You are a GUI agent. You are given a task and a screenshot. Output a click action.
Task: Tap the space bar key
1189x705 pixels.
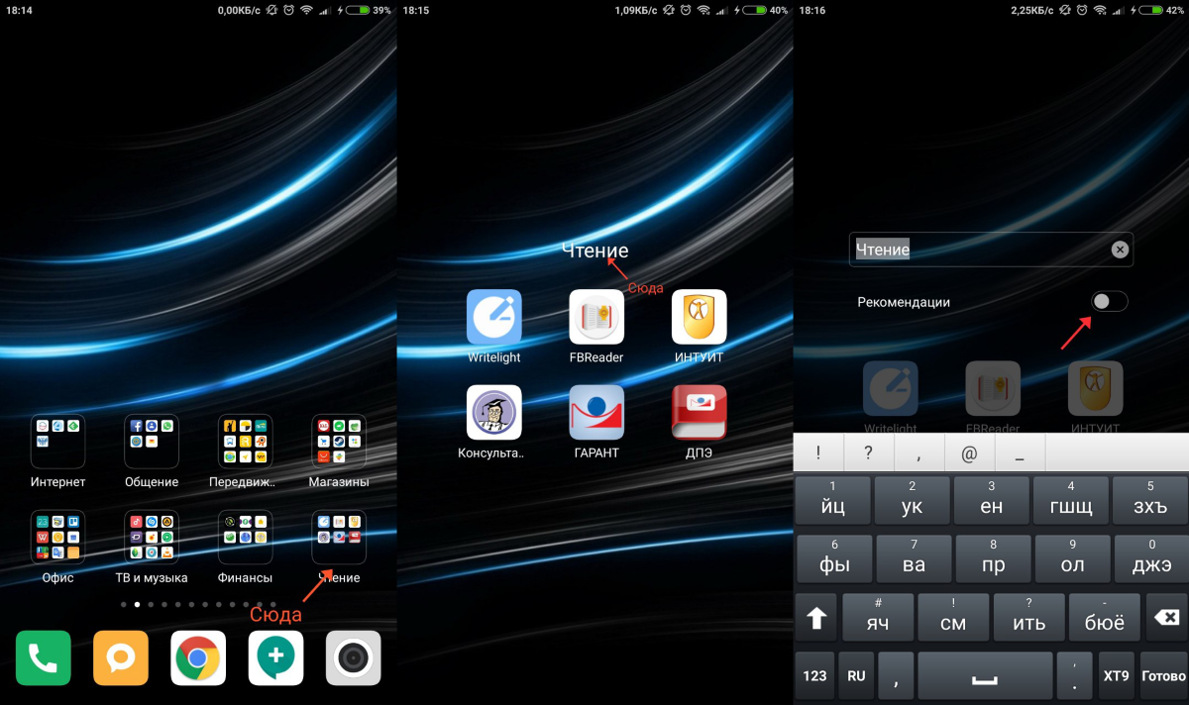[x=985, y=675]
